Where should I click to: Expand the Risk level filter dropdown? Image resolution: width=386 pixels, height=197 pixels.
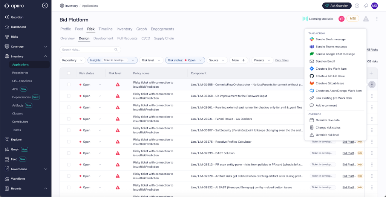pos(151,60)
